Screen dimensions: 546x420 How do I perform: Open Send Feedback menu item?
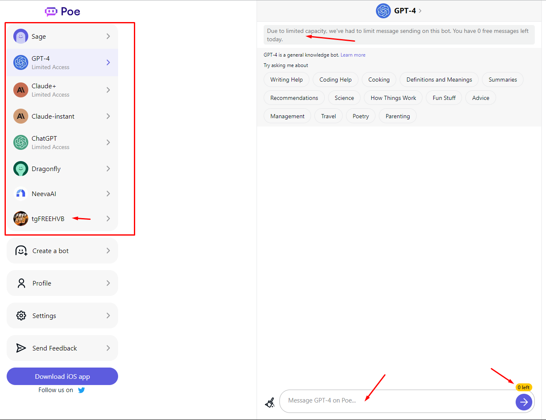[62, 348]
